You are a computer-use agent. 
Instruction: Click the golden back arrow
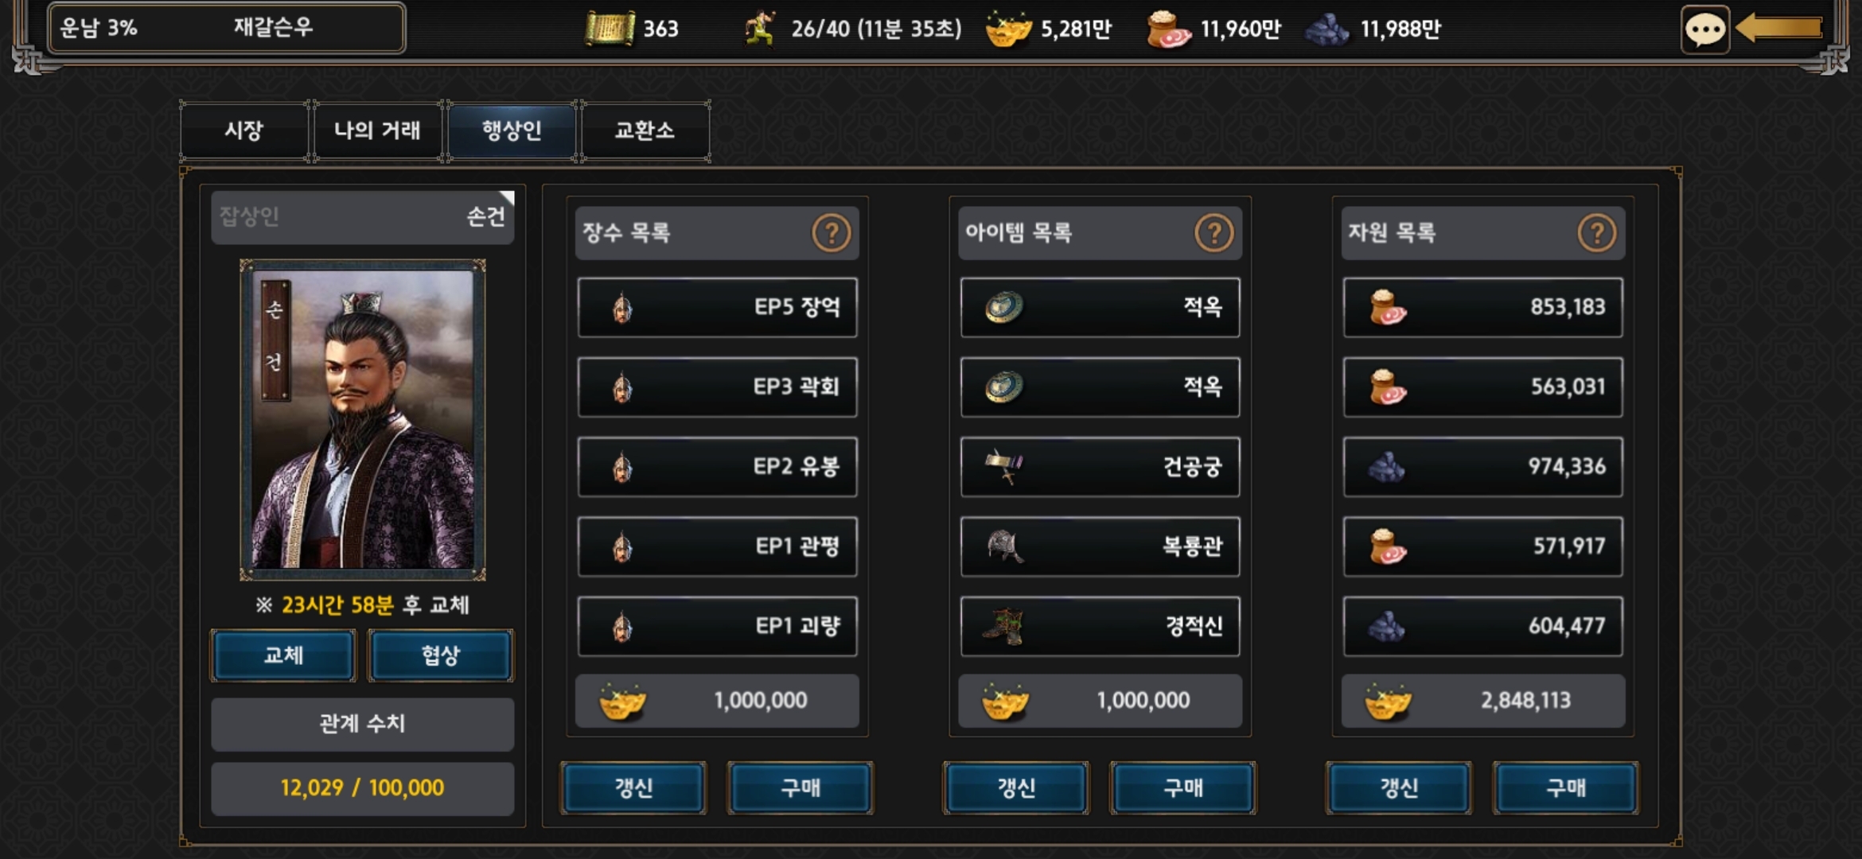click(x=1779, y=29)
